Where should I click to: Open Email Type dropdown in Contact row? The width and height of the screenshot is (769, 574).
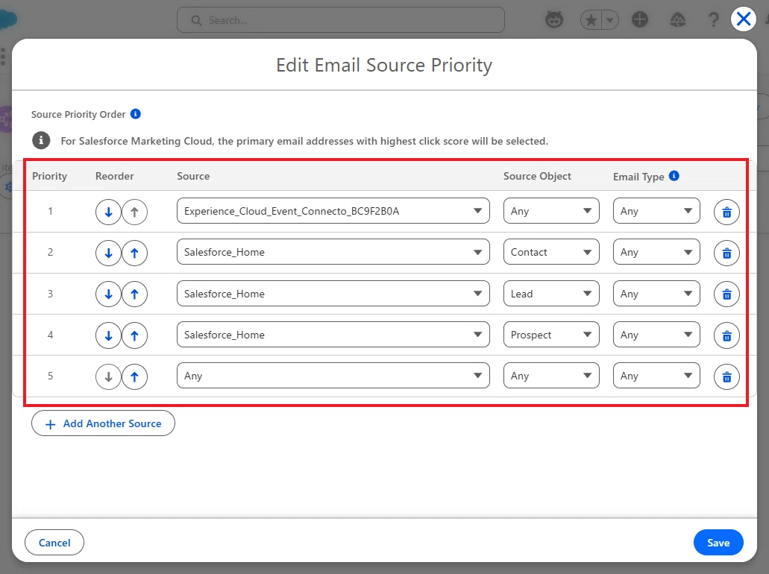[656, 252]
